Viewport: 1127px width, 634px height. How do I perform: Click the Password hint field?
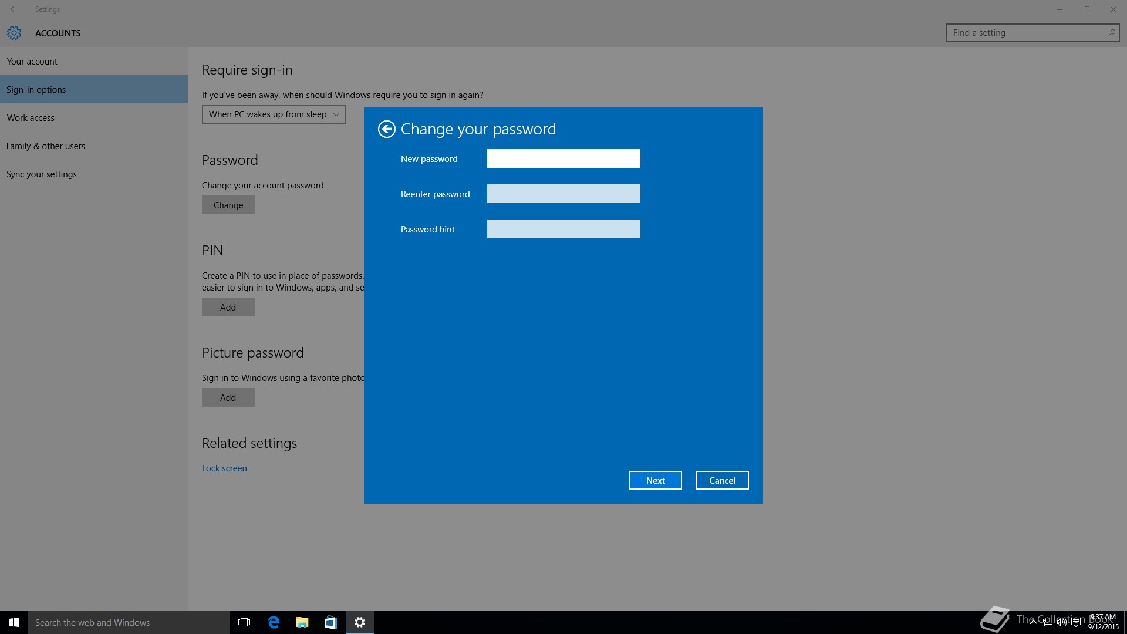tap(563, 229)
